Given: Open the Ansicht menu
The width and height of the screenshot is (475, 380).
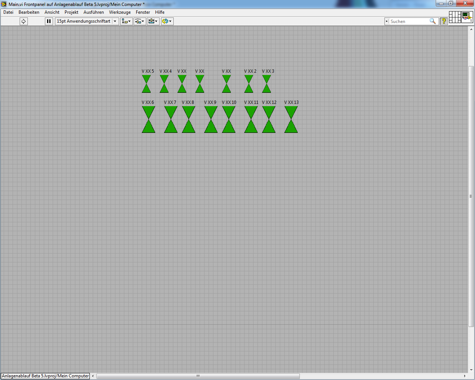Looking at the screenshot, I should tap(52, 12).
